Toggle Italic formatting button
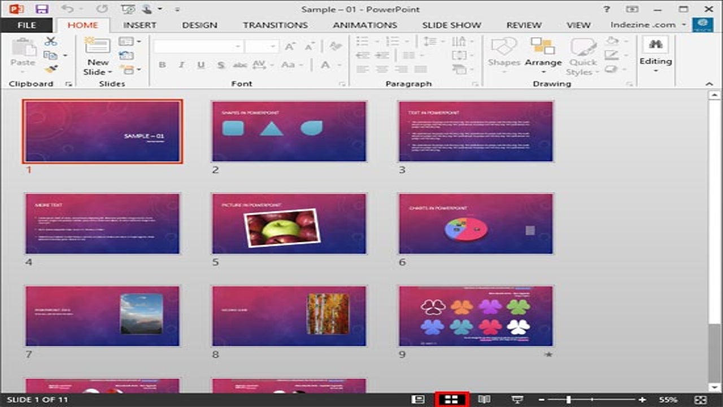723x407 pixels. pos(181,65)
